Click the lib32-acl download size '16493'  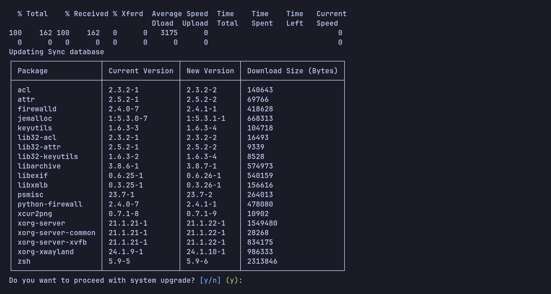[258, 138]
